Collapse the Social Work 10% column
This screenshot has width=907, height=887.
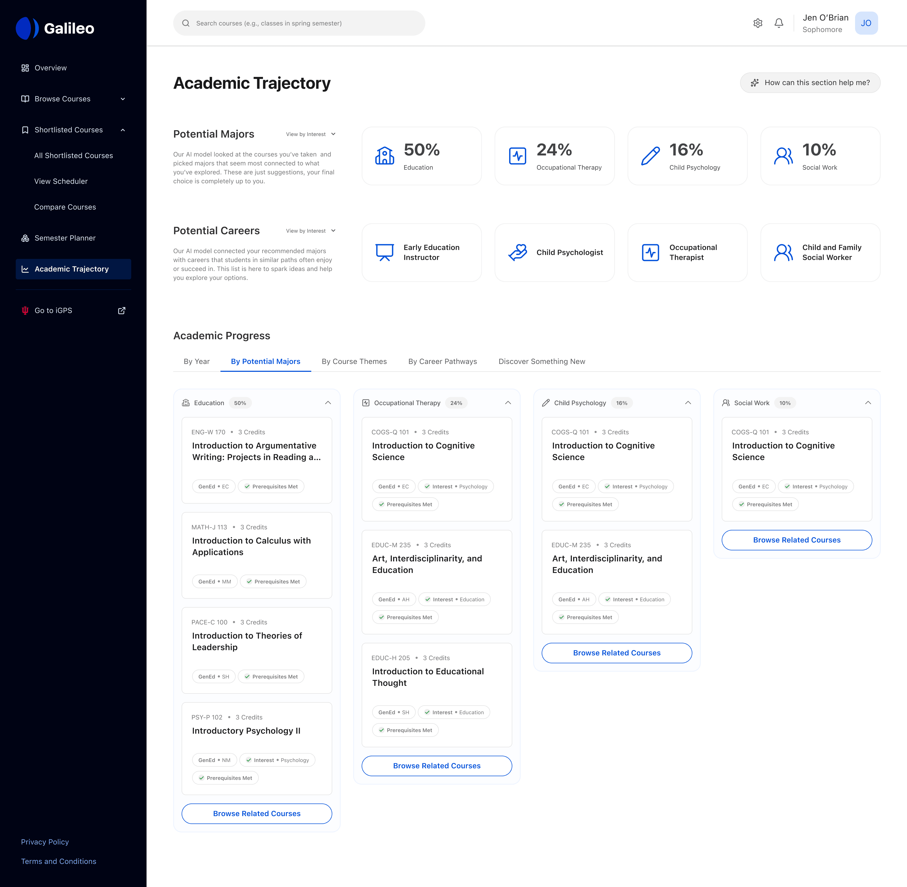pyautogui.click(x=867, y=403)
